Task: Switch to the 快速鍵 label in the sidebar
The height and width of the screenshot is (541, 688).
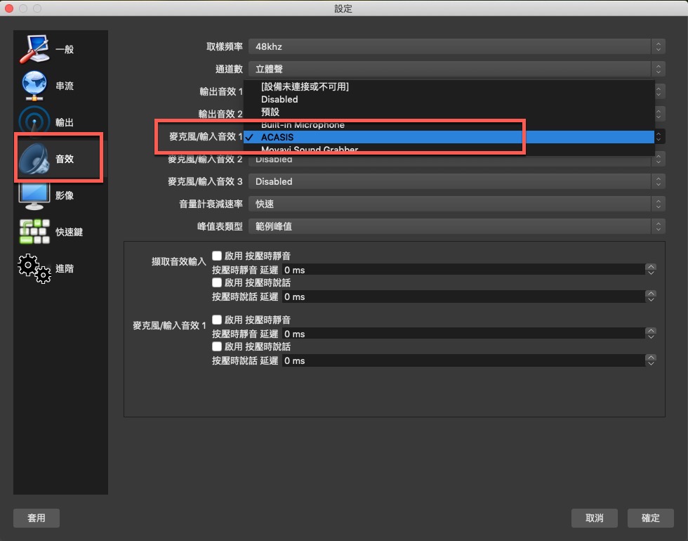Action: [x=69, y=232]
